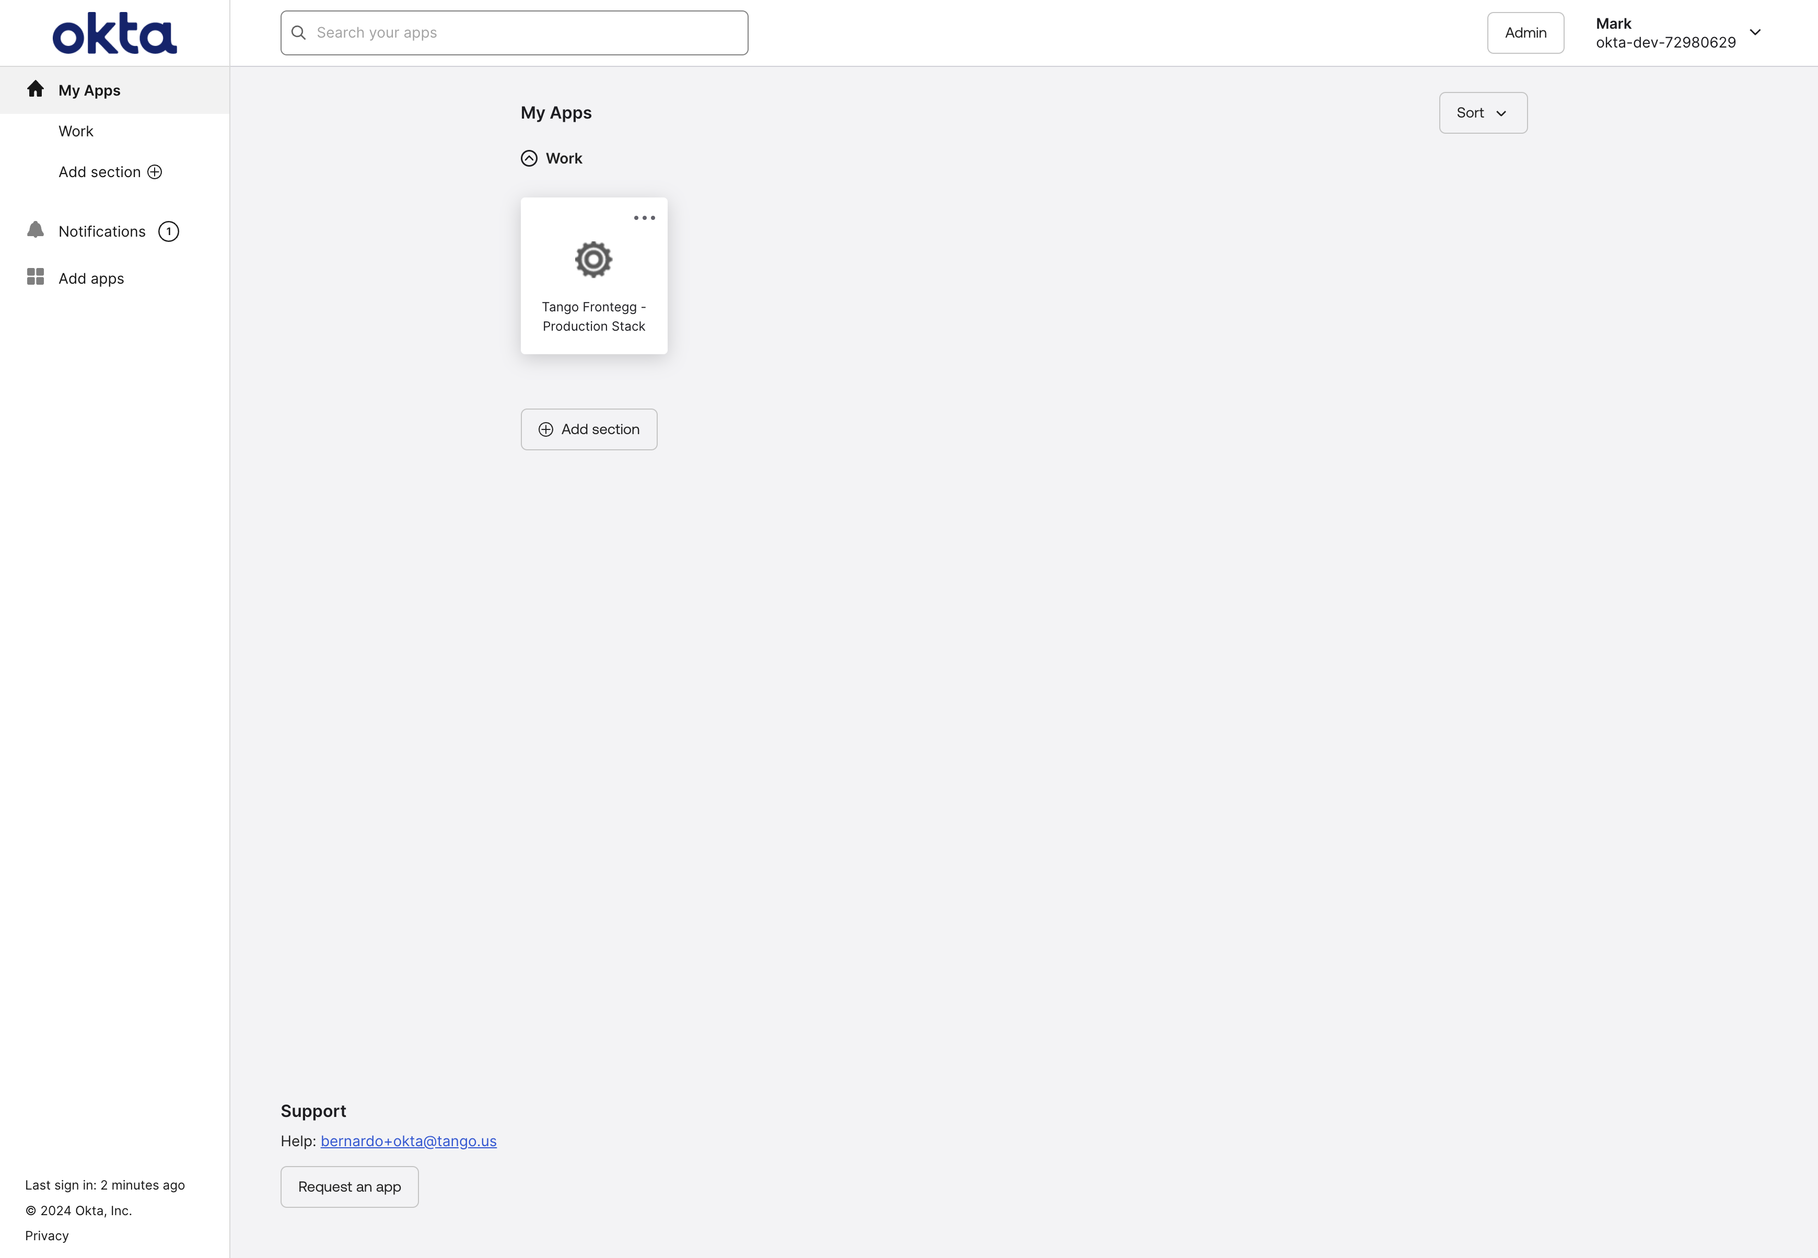Click the Notifications bell icon
Viewport: 1818px width, 1258px height.
click(x=36, y=230)
